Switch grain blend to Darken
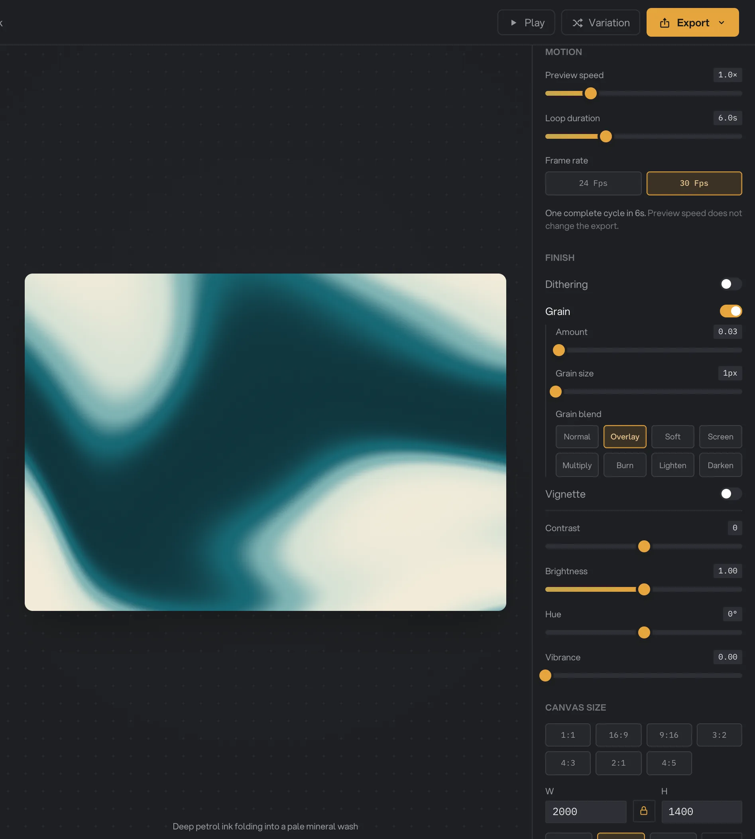The height and width of the screenshot is (839, 755). click(x=720, y=465)
